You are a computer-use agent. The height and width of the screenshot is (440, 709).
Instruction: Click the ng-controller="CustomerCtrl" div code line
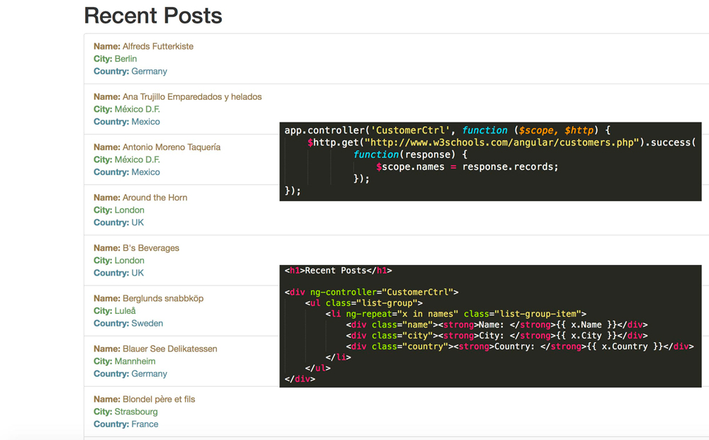coord(371,292)
